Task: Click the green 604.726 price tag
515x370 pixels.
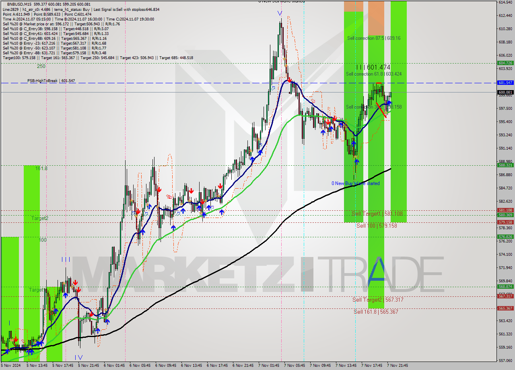Action: tap(505, 63)
